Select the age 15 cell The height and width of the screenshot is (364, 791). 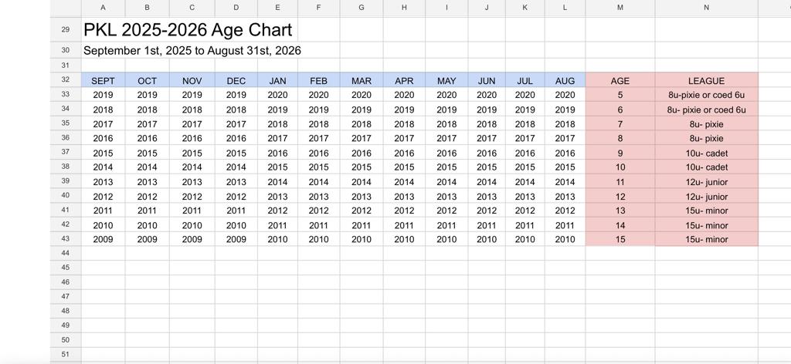coord(620,240)
